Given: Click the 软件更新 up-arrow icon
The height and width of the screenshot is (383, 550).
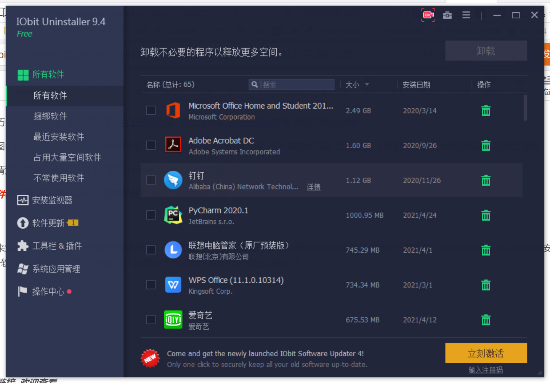Looking at the screenshot, I should [23, 223].
